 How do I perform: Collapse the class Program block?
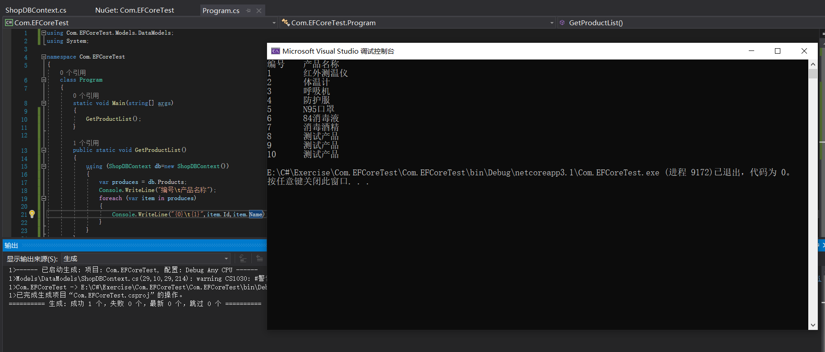click(44, 80)
